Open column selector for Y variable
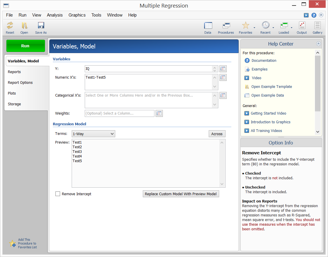Image resolution: width=328 pixels, height=257 pixels. tap(223, 69)
